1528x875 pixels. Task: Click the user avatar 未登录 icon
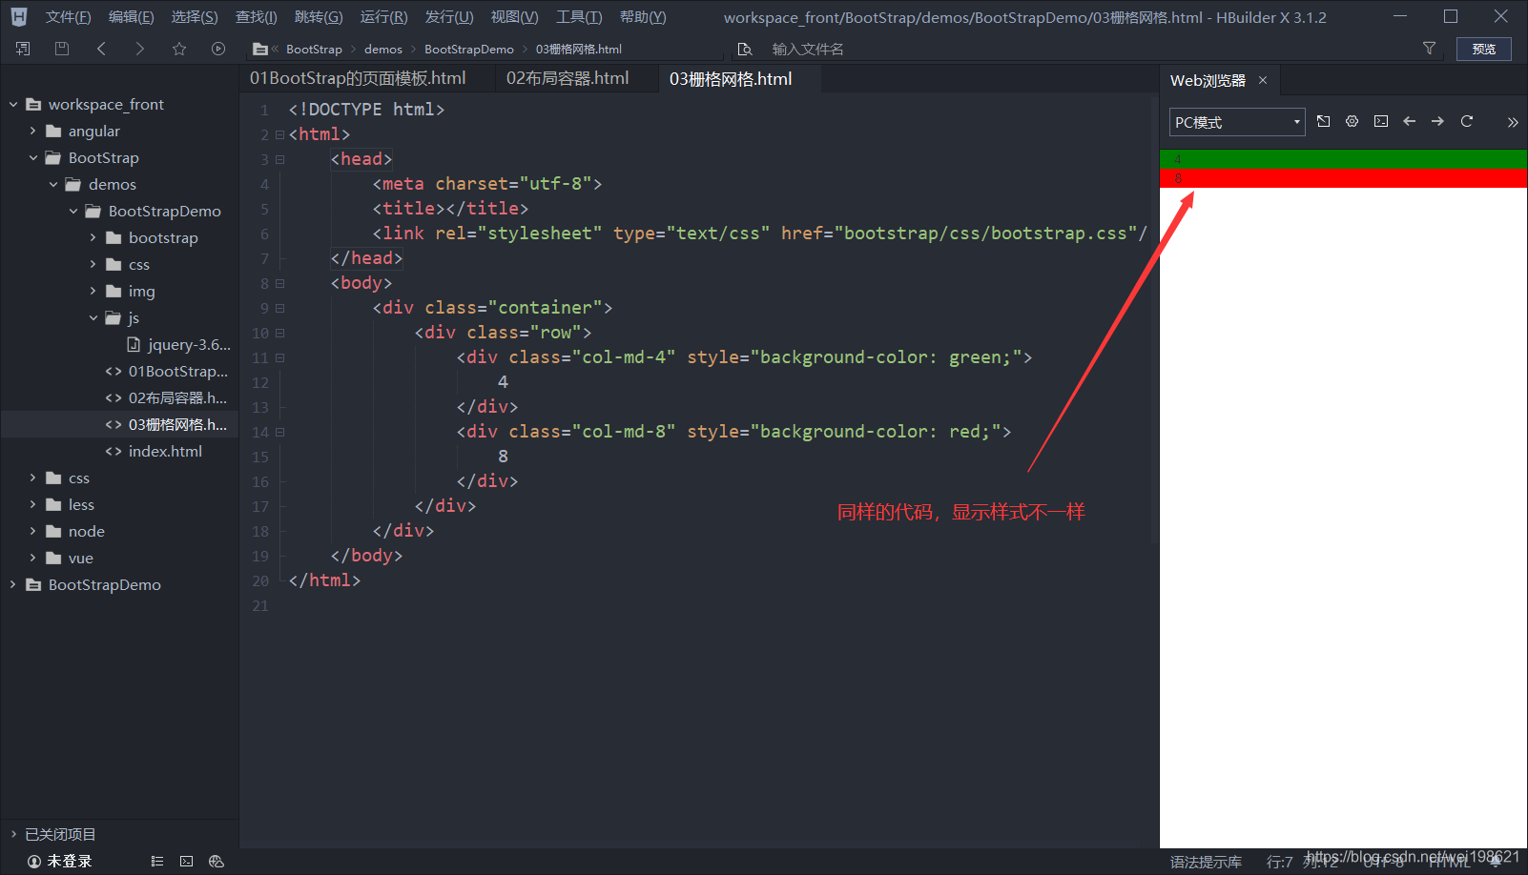(34, 861)
